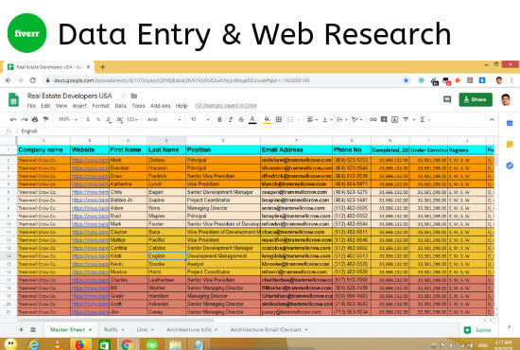Viewport: 520px width, 350px height.
Task: Open the text color picker
Action: click(252, 120)
